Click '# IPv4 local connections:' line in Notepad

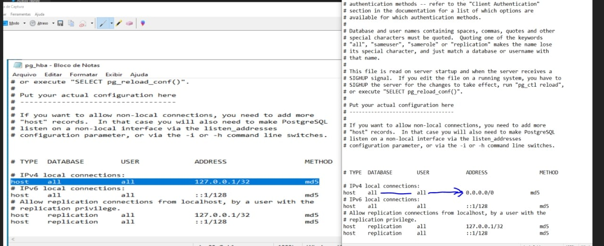point(67,175)
